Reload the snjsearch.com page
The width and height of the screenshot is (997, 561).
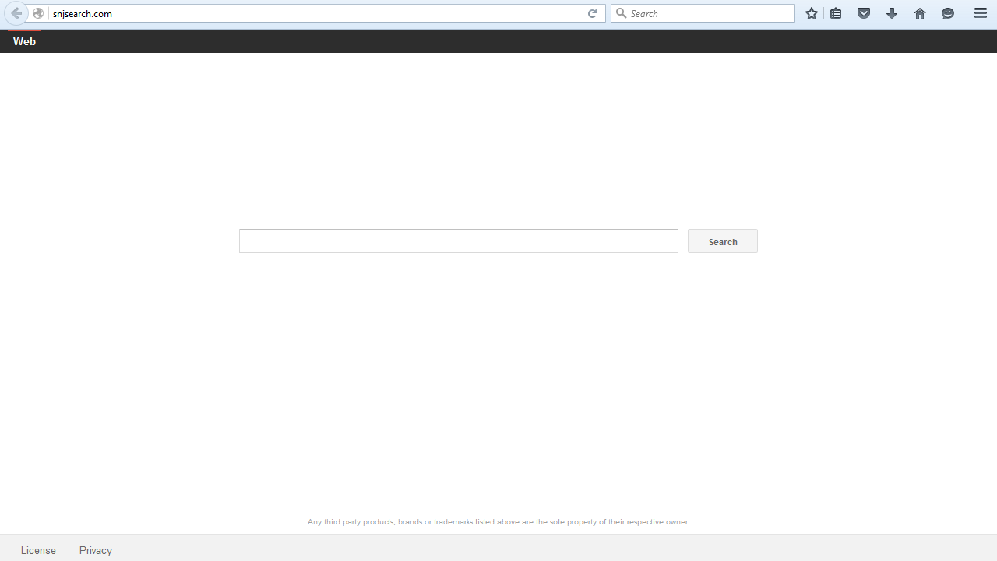(592, 13)
